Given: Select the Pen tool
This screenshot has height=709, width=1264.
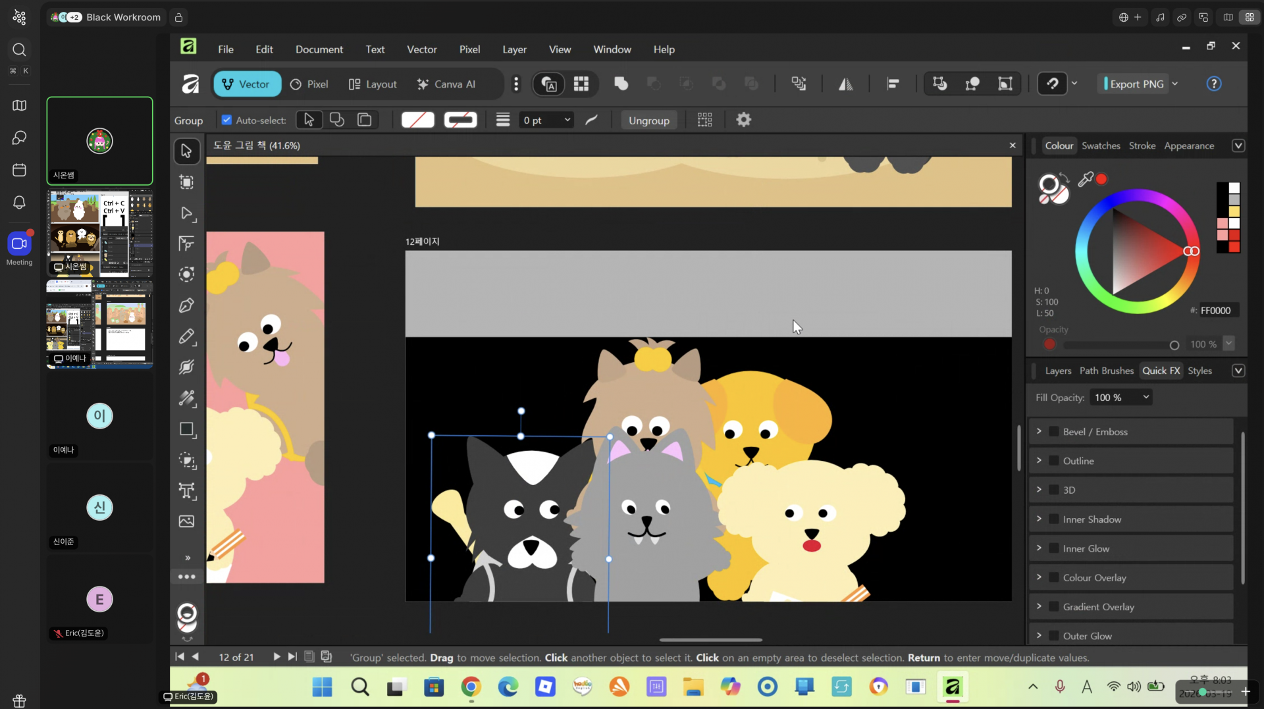Looking at the screenshot, I should click(x=187, y=305).
